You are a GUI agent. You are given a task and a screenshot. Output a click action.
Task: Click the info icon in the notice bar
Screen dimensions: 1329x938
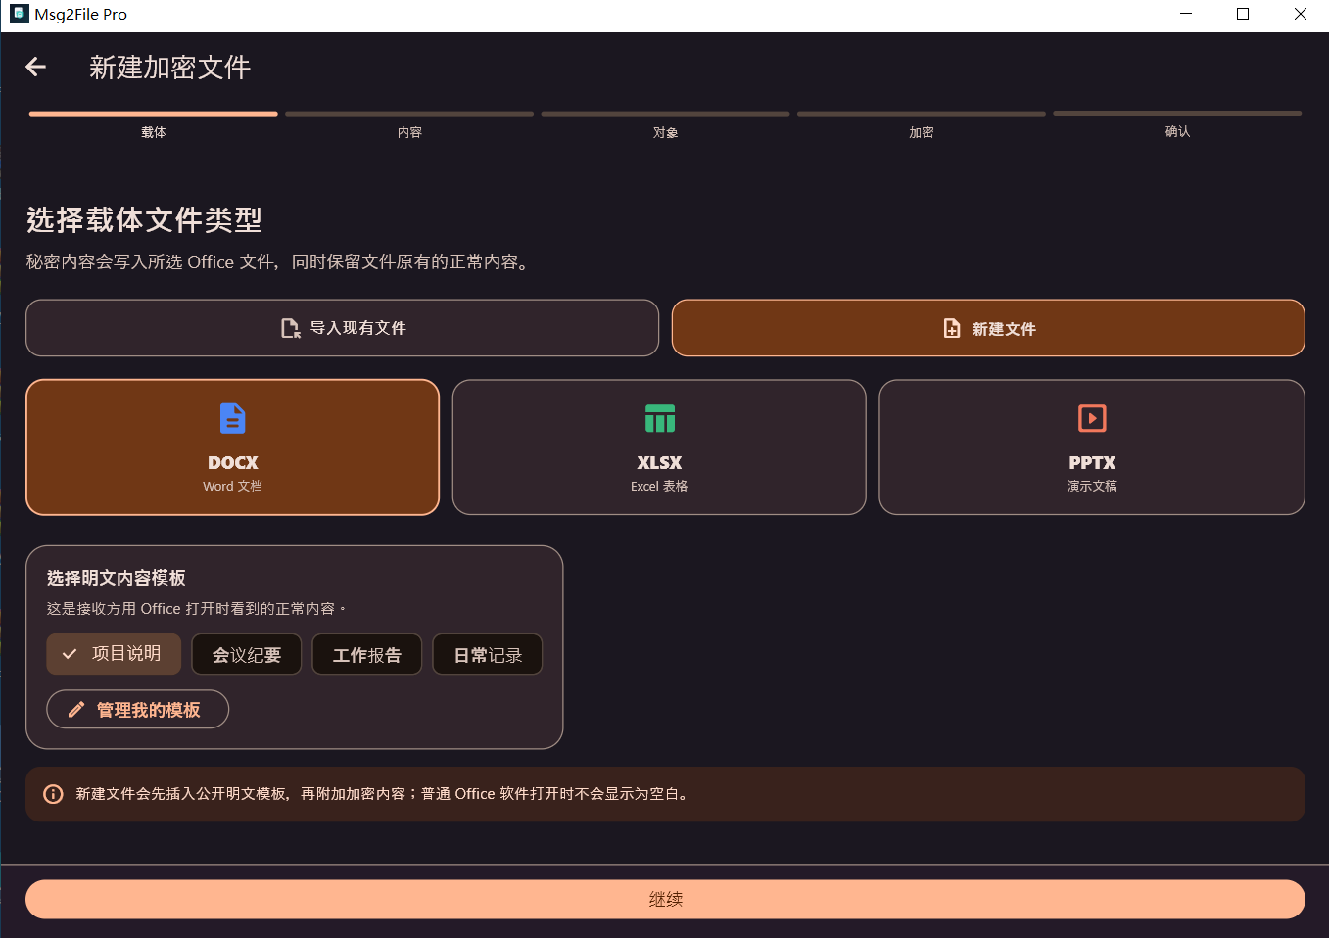54,794
